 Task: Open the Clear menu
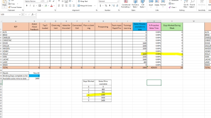pos(173,7)
